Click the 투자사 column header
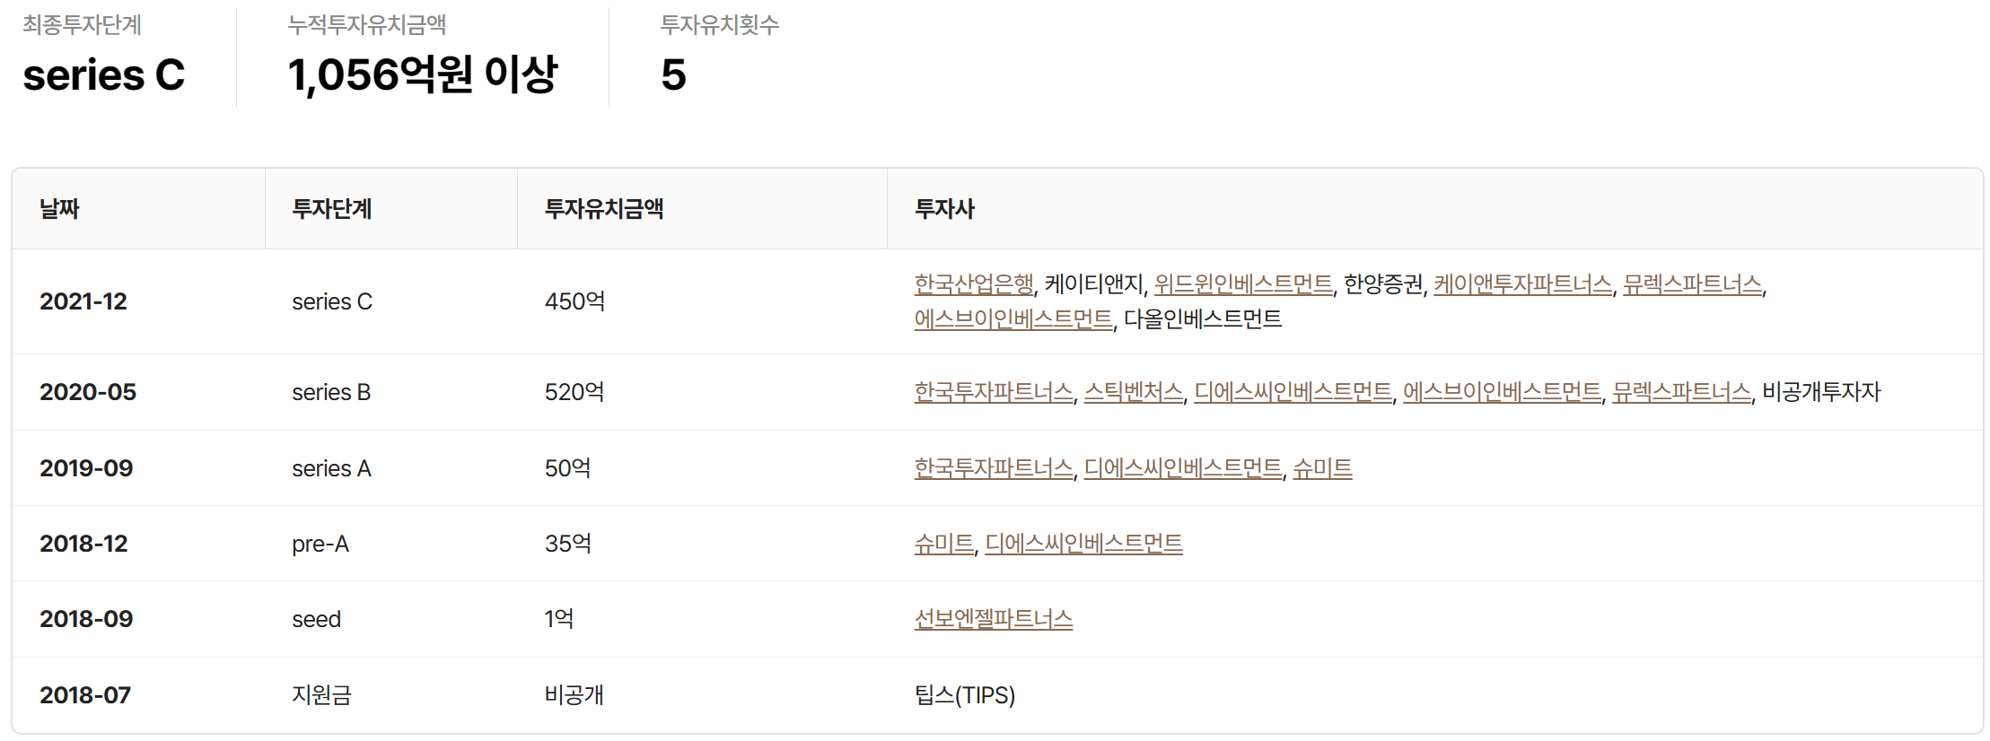1990x741 pixels. pos(944,209)
